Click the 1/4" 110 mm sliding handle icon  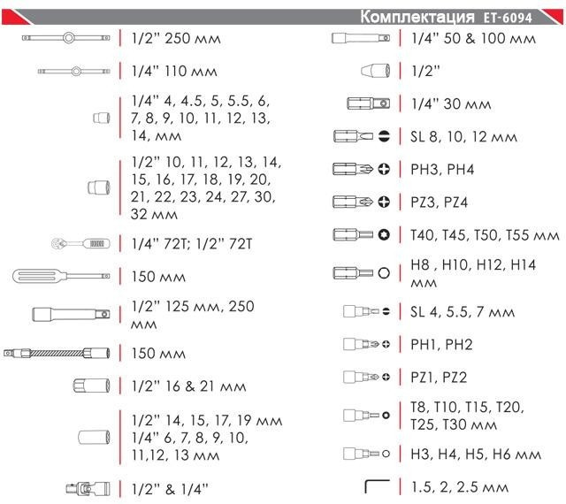click(x=73, y=71)
